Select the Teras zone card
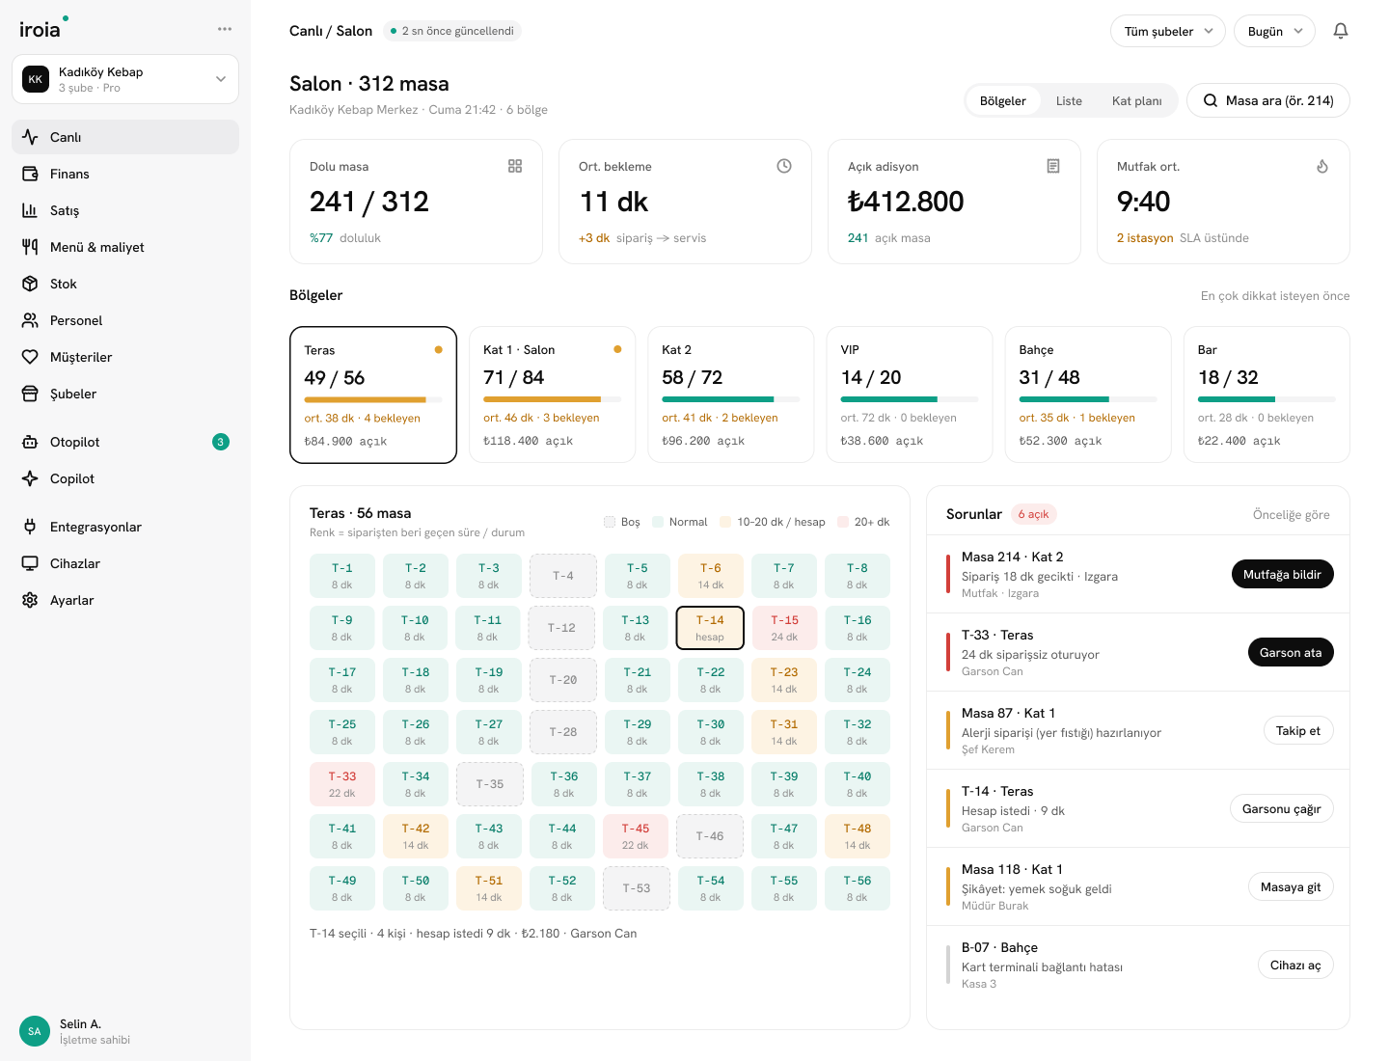 pos(373,394)
